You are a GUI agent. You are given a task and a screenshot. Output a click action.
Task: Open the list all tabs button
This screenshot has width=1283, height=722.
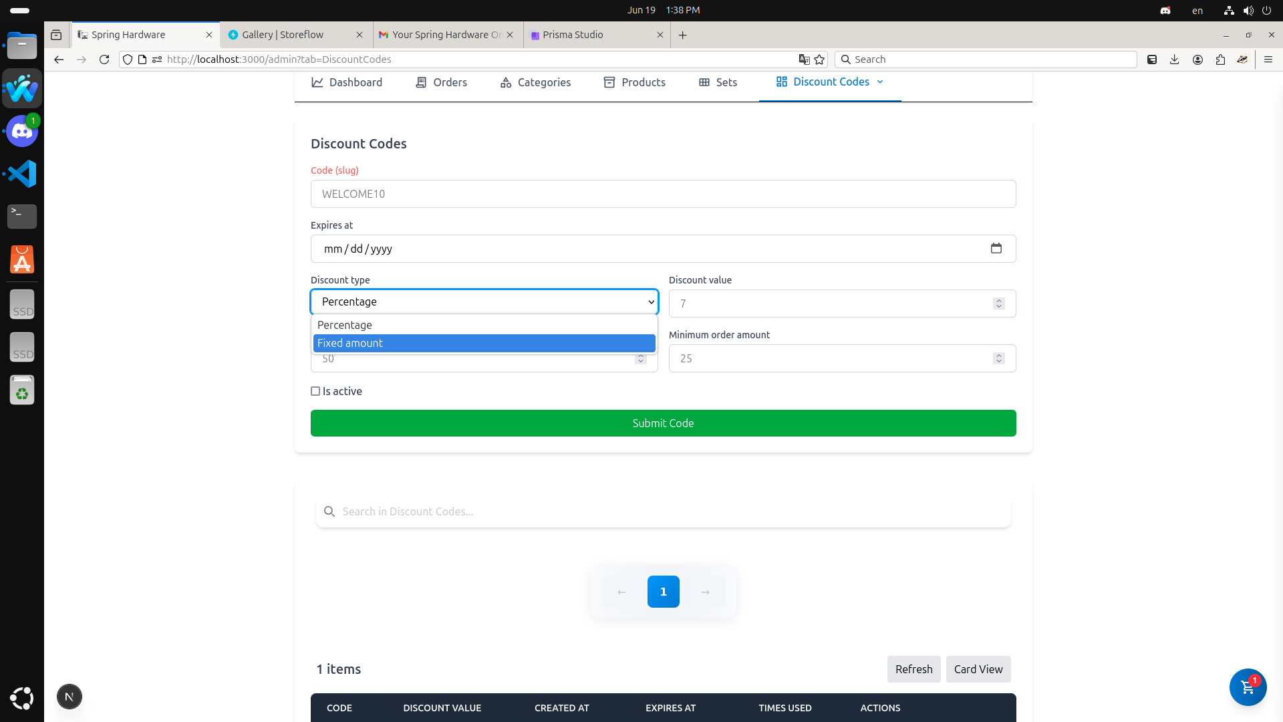(x=56, y=35)
